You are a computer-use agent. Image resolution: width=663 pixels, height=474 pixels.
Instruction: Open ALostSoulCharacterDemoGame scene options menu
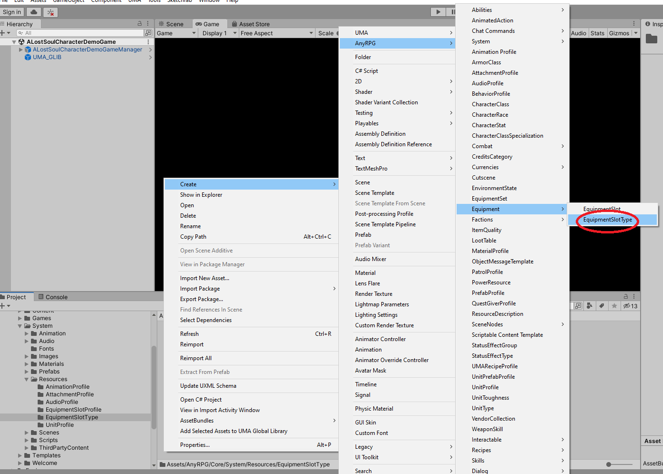point(148,42)
